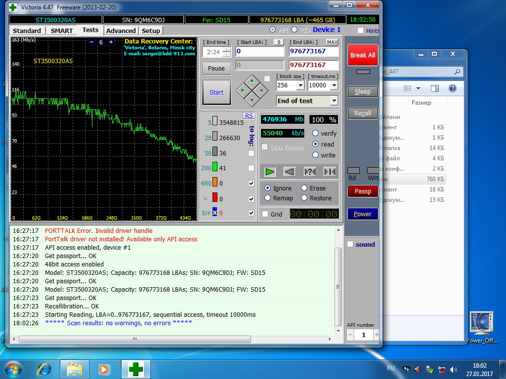Select the reverse scan arrow icon
506x379 pixels.
point(290,172)
